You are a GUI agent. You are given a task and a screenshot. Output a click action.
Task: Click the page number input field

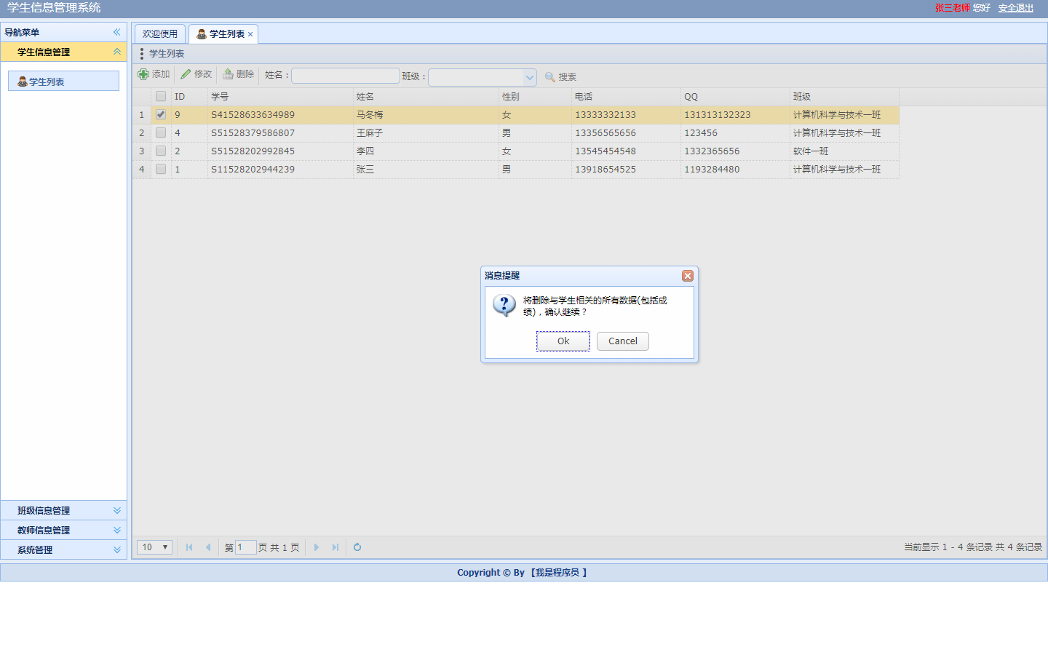(246, 547)
